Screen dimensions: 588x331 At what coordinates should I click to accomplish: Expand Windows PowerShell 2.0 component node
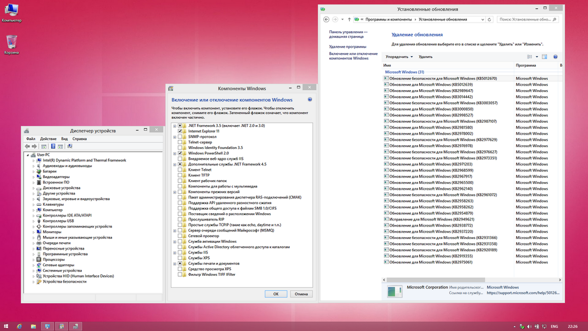(x=175, y=153)
